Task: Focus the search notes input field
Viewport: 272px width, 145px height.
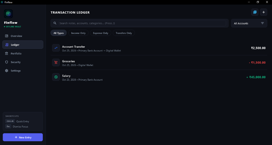Action: coord(142,23)
